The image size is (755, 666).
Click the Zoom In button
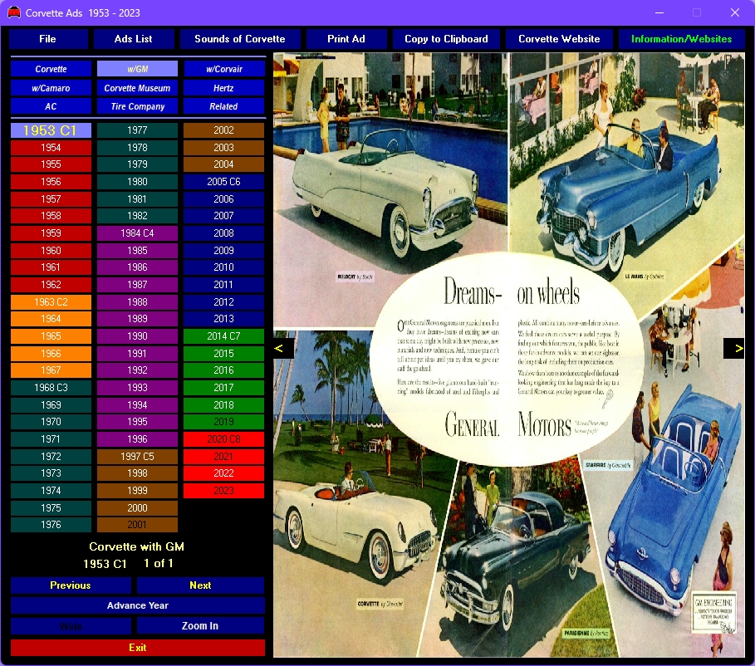[x=201, y=626]
